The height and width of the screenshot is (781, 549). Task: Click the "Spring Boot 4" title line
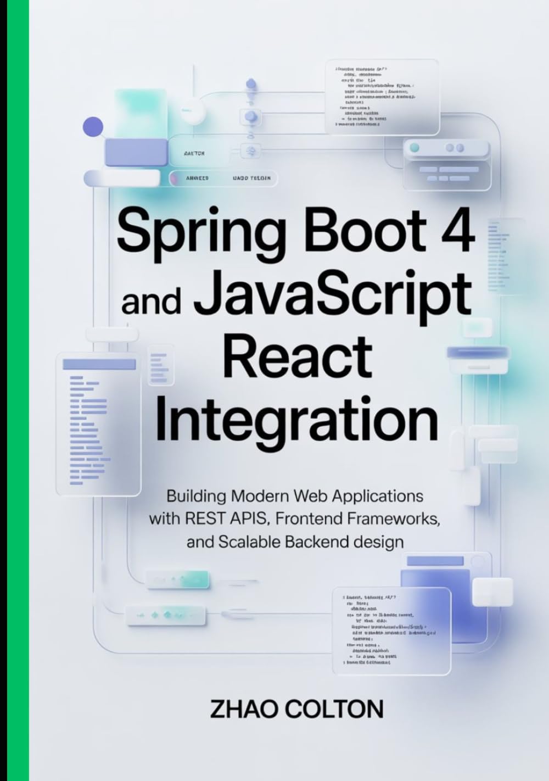pos(296,234)
